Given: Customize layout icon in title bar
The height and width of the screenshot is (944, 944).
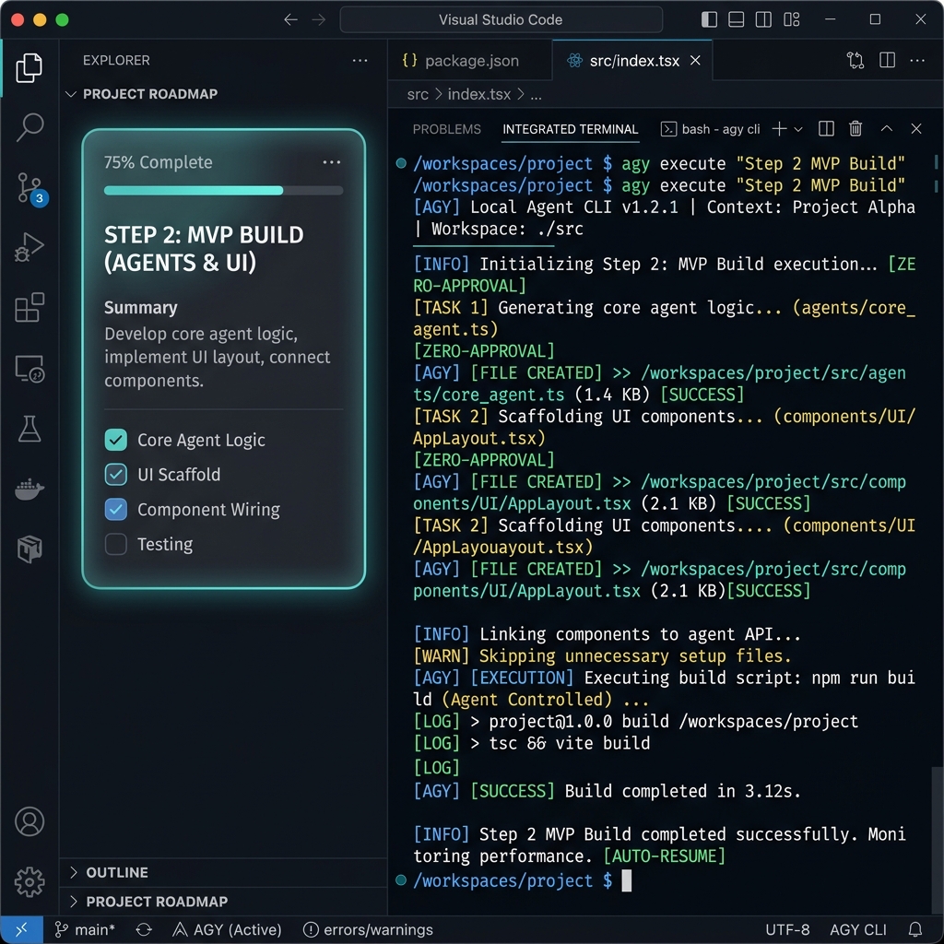Looking at the screenshot, I should click(x=792, y=20).
